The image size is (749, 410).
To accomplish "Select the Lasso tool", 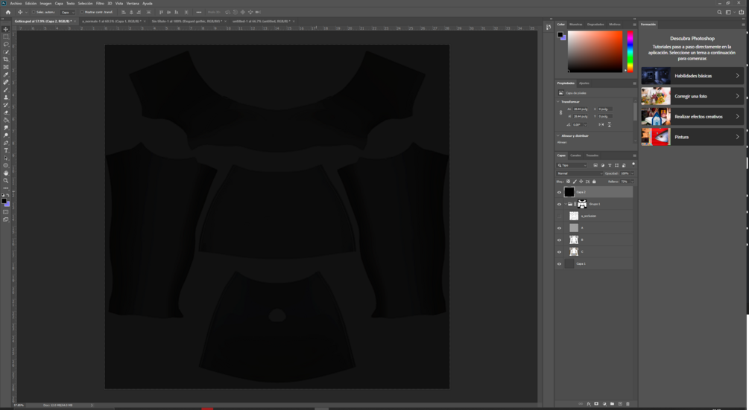I will tap(6, 45).
